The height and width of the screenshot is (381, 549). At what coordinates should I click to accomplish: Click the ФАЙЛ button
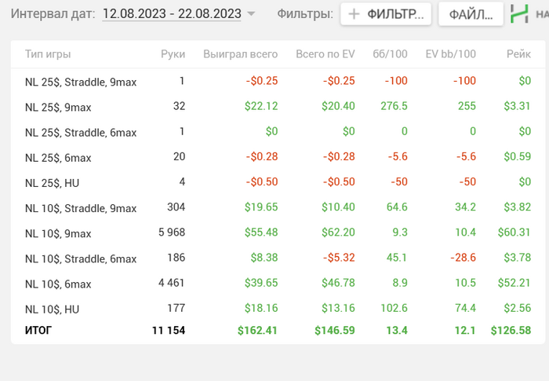point(471,14)
